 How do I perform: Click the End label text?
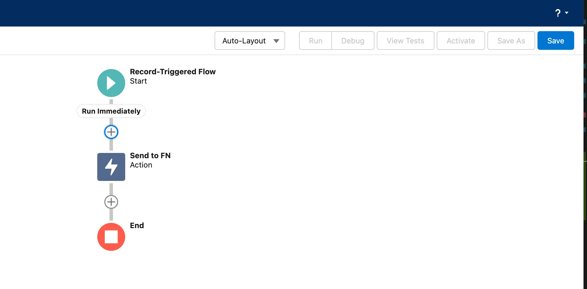tap(137, 225)
